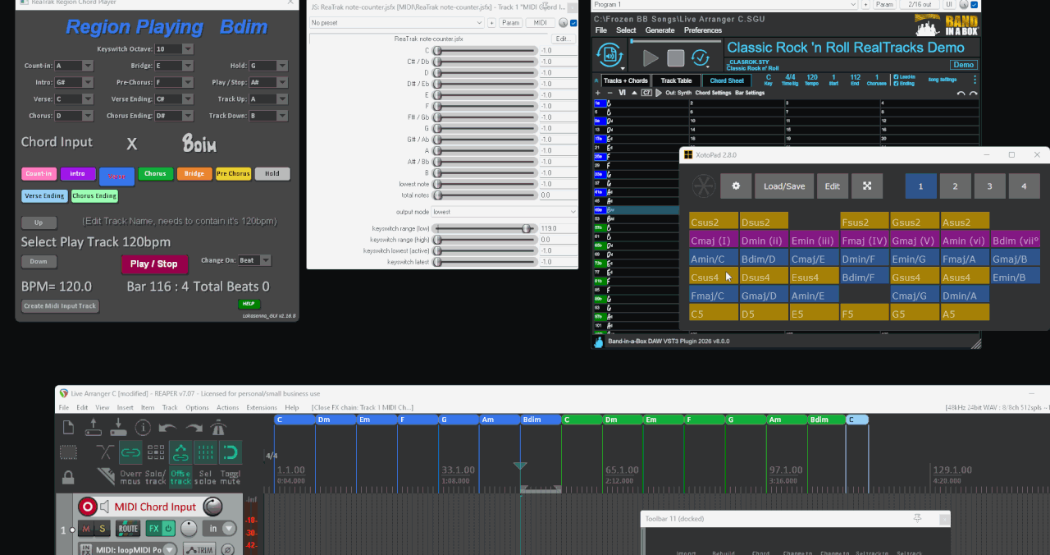Toggle Ending checkbox in Band-in-a-Box

pos(895,84)
